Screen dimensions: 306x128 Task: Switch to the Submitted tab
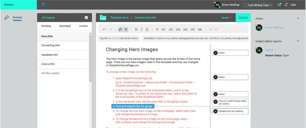(x=65, y=26)
